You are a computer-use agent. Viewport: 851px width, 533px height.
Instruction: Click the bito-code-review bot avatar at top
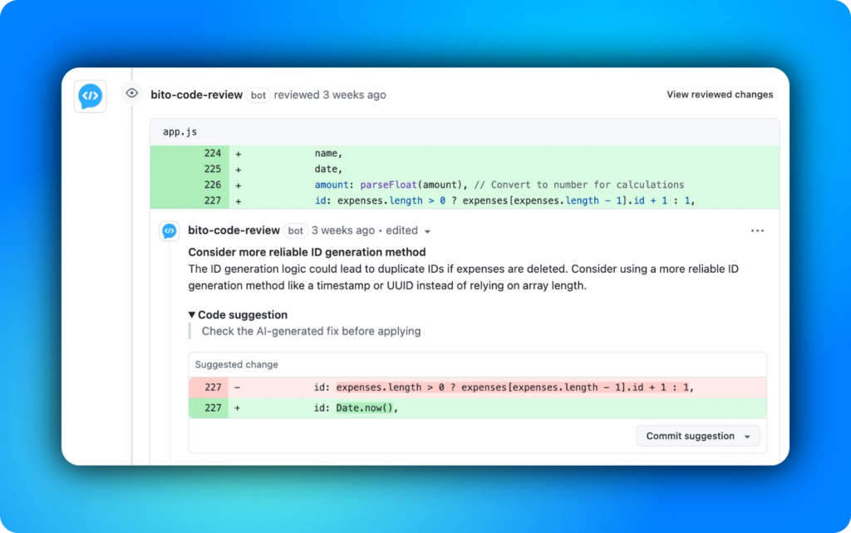point(90,95)
